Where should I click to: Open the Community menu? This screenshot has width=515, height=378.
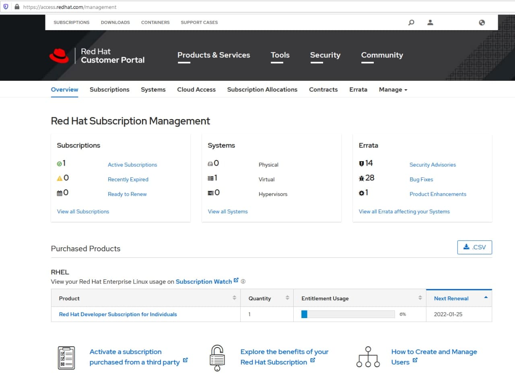click(382, 55)
